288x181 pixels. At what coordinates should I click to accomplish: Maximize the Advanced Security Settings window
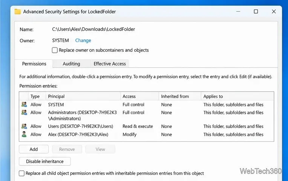[256, 12]
